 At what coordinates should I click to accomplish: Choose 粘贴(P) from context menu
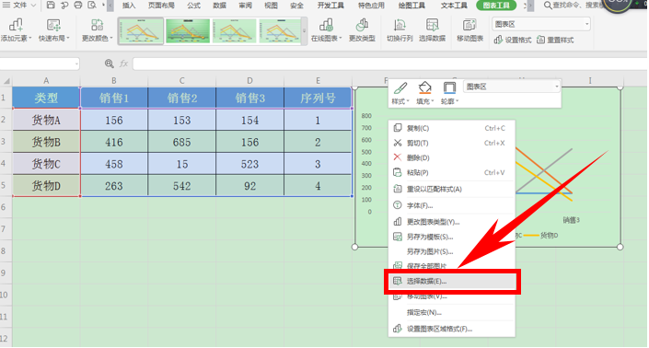(452, 172)
